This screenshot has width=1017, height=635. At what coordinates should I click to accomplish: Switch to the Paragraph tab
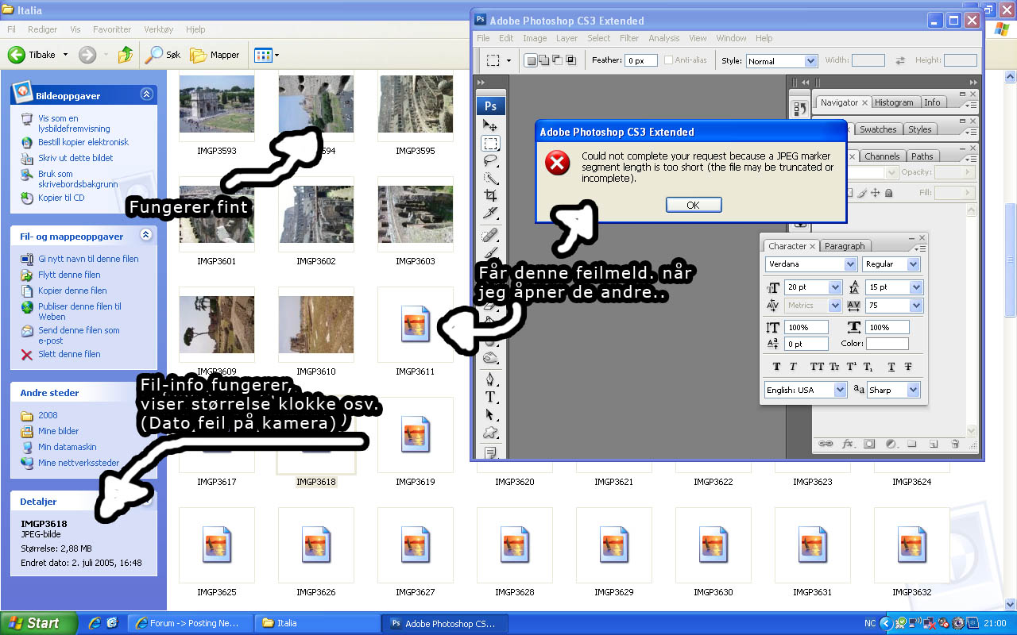click(845, 246)
